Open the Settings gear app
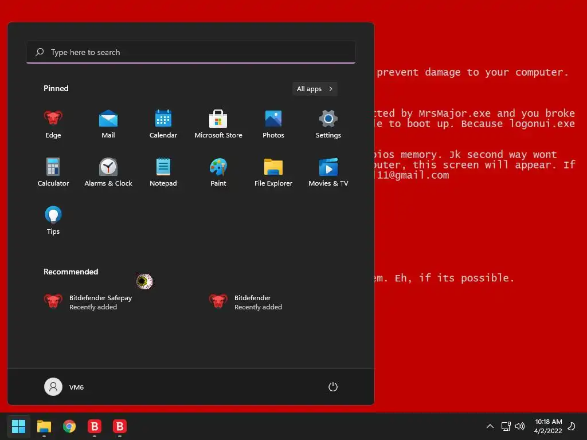Image resolution: width=587 pixels, height=440 pixels. 328,124
